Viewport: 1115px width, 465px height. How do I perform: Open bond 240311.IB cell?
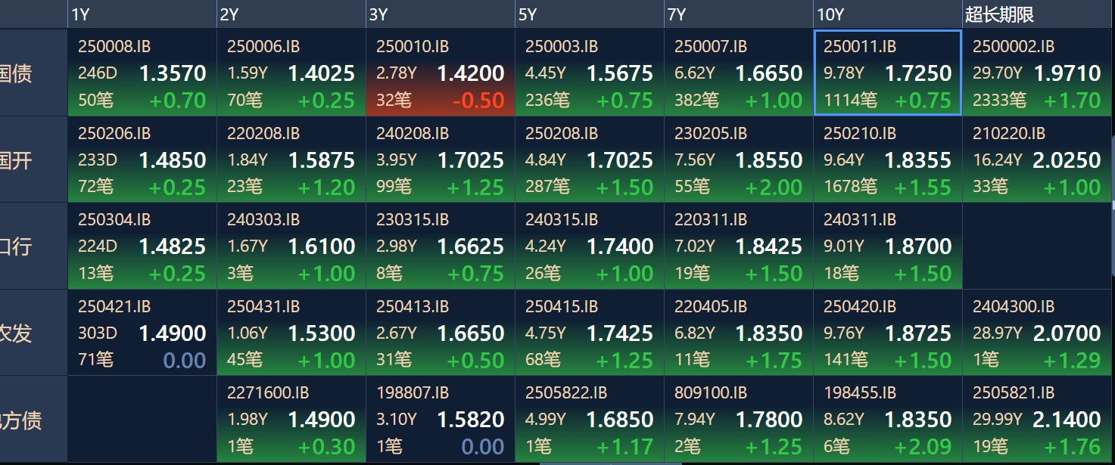(x=888, y=246)
